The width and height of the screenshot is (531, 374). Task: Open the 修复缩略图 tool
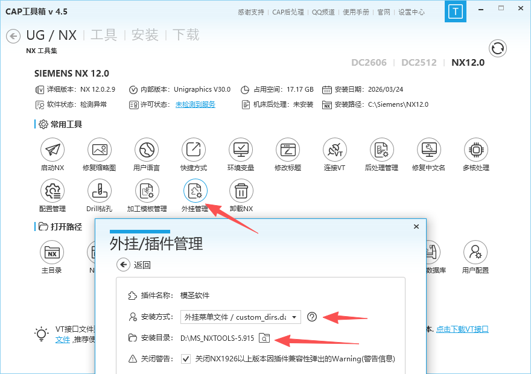pos(100,150)
